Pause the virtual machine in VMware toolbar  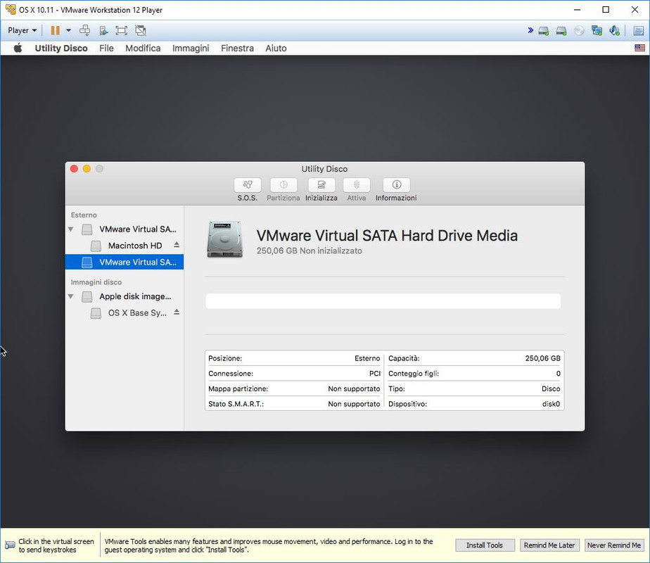pyautogui.click(x=55, y=30)
